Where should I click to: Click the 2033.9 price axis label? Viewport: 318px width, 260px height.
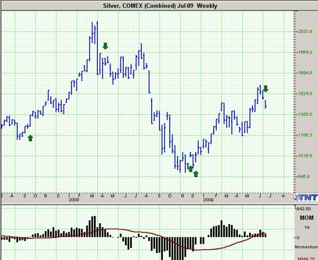(x=305, y=31)
